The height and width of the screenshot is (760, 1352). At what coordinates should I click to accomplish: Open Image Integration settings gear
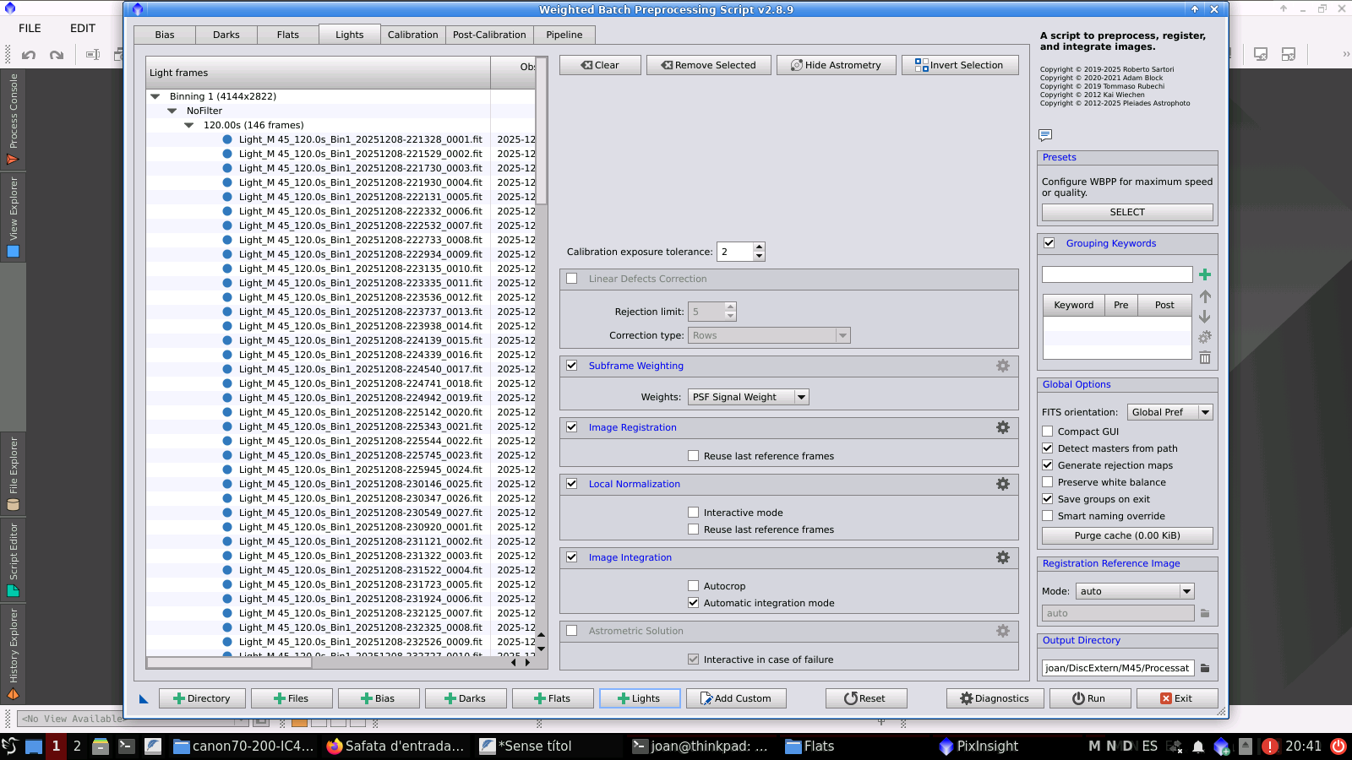pyautogui.click(x=1002, y=557)
